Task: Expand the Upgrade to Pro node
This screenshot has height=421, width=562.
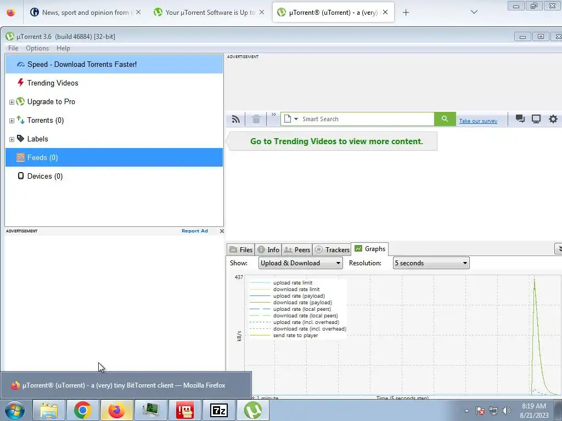Action: pos(12,102)
